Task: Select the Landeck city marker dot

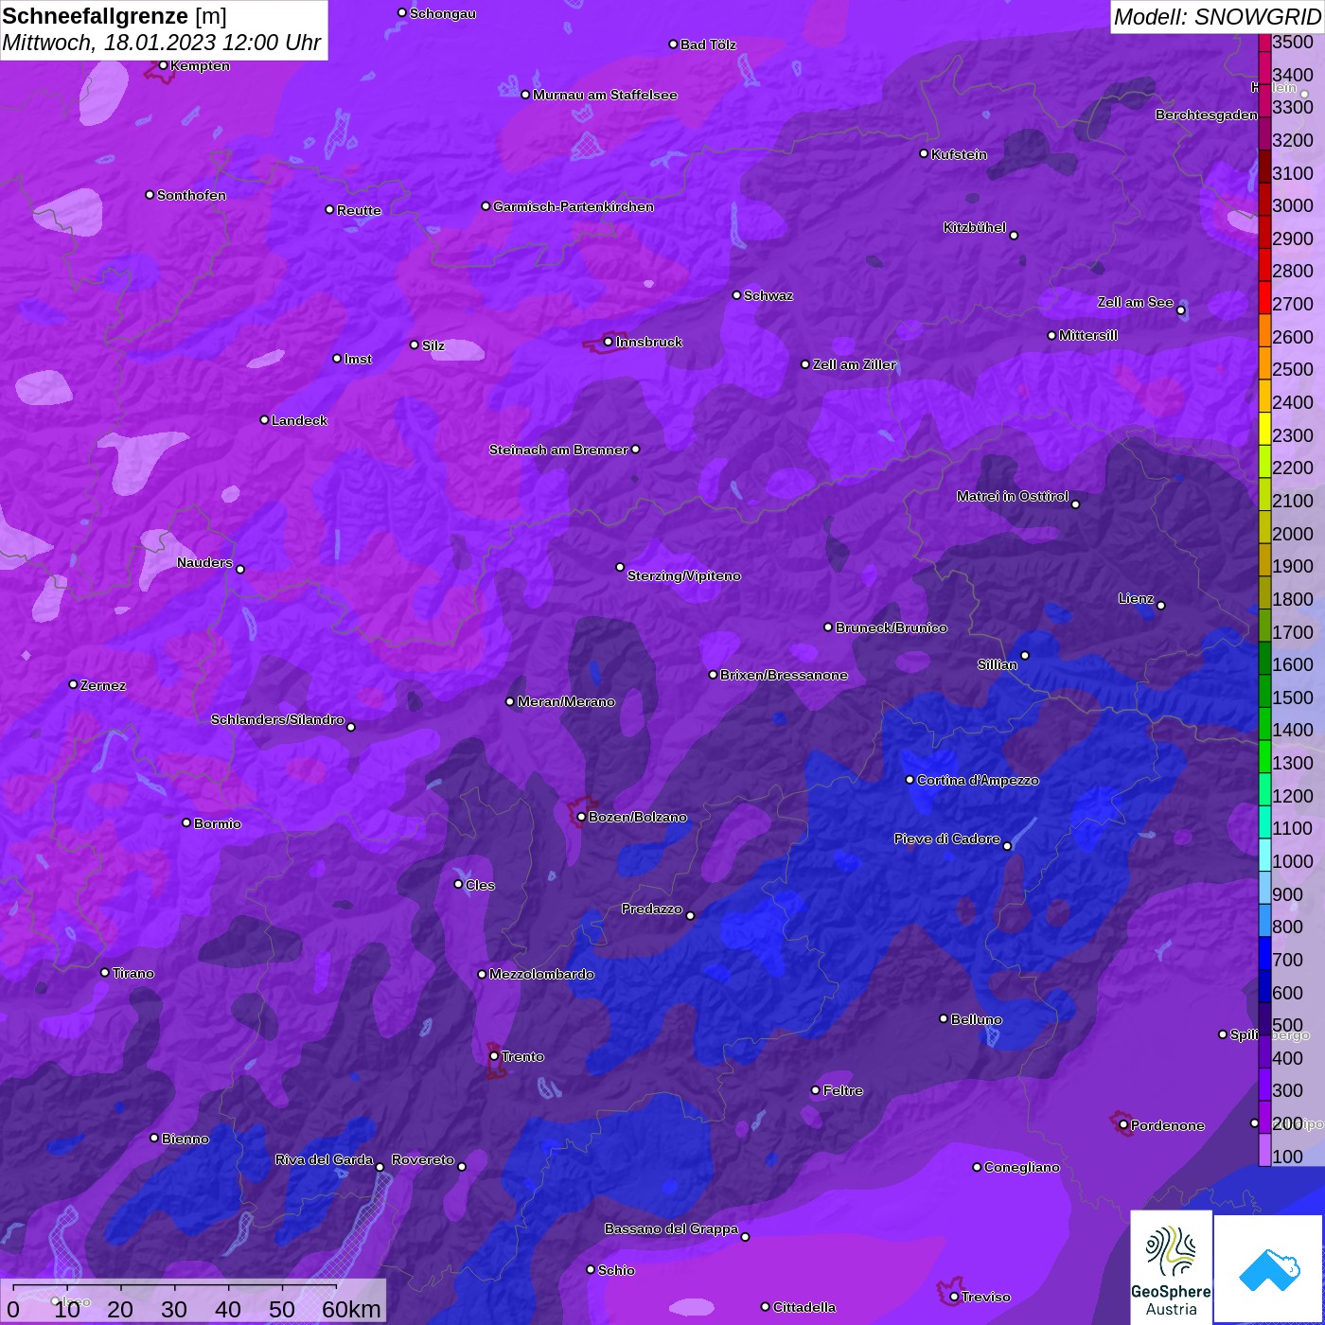Action: 264,419
